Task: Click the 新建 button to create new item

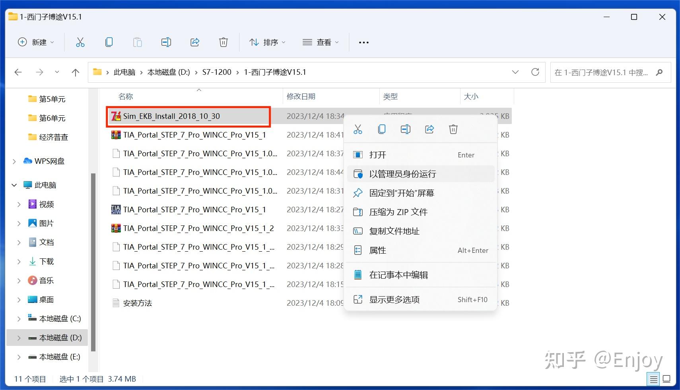Action: pos(36,42)
